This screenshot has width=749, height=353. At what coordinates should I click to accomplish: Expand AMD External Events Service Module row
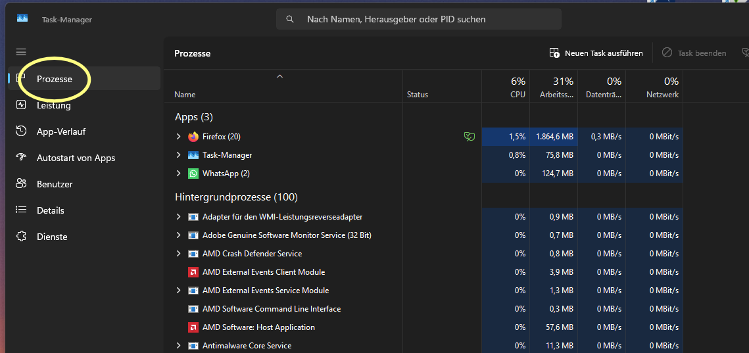(x=178, y=291)
